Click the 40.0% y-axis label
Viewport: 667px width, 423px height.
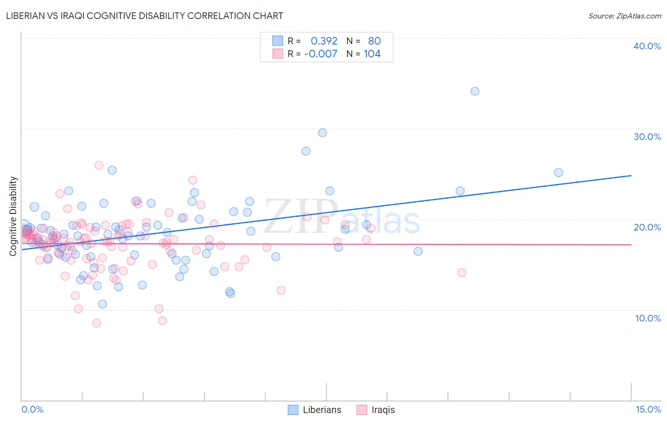point(647,46)
